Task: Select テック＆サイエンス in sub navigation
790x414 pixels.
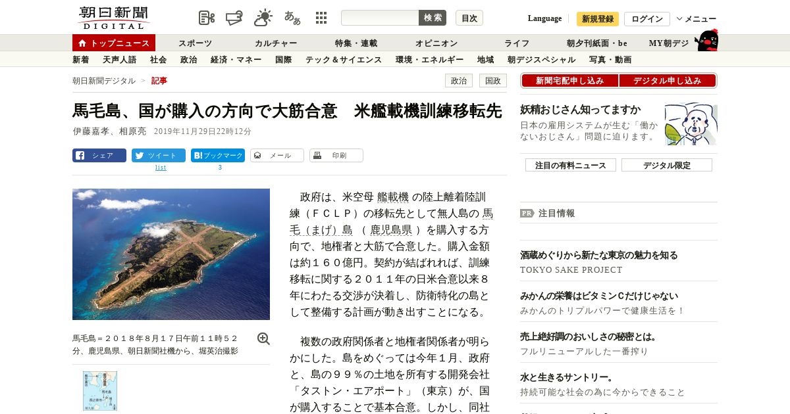Action: coord(344,60)
